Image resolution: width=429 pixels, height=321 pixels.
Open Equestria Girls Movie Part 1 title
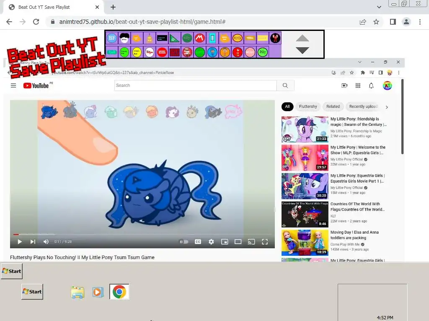pos(358,178)
